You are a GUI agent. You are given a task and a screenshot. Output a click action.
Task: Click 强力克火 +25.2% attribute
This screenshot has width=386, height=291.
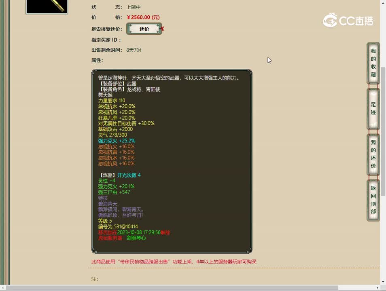[117, 141]
